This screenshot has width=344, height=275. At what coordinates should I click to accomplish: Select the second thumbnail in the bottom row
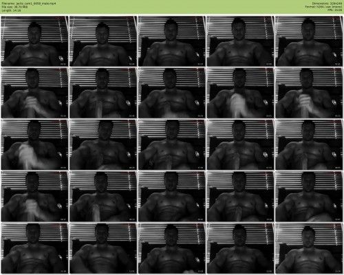[x=103, y=248]
